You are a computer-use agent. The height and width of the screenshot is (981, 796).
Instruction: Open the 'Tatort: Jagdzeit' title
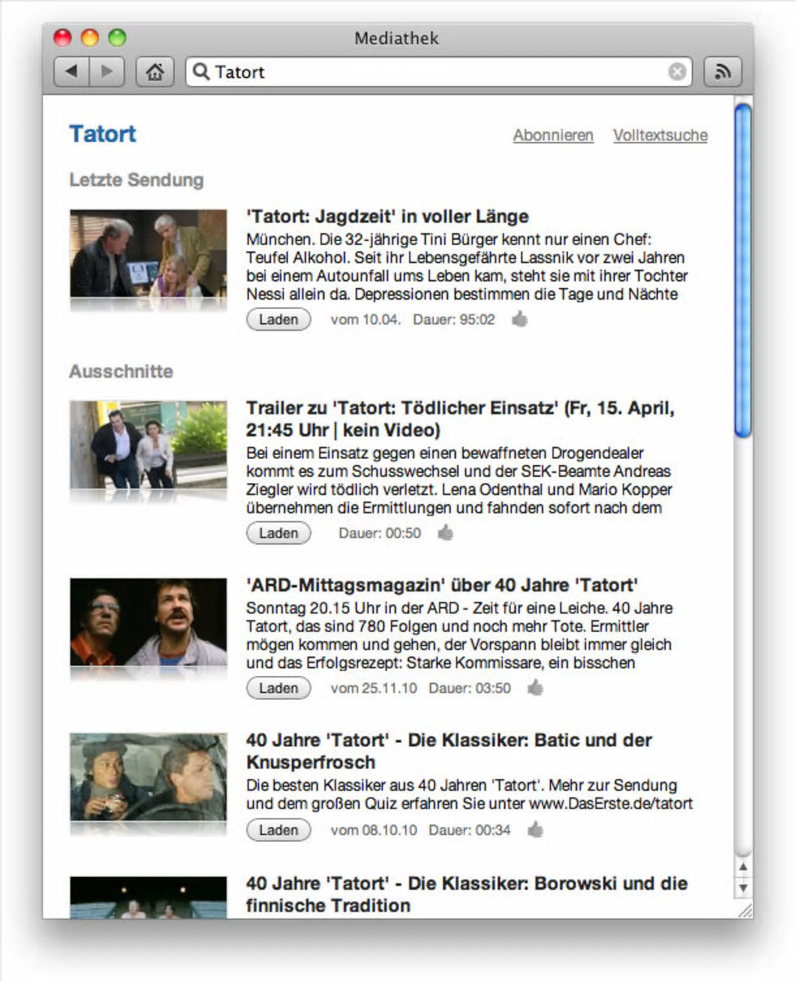(387, 216)
